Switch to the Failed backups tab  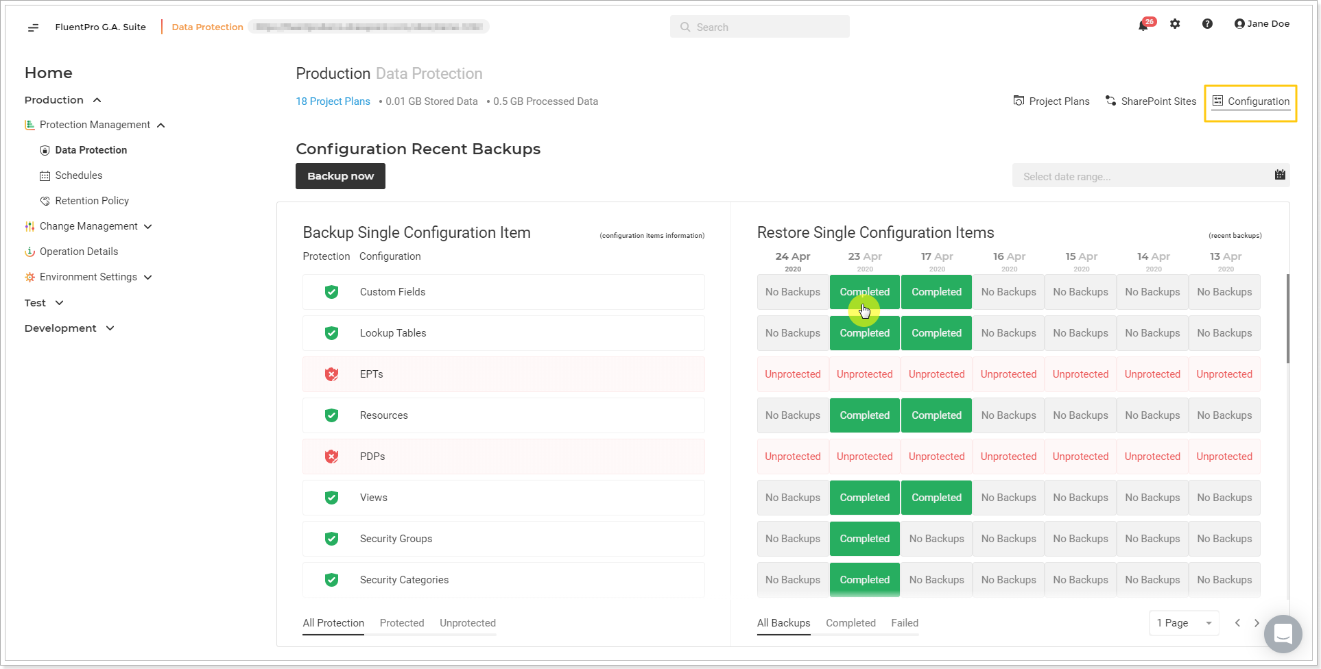pos(905,623)
